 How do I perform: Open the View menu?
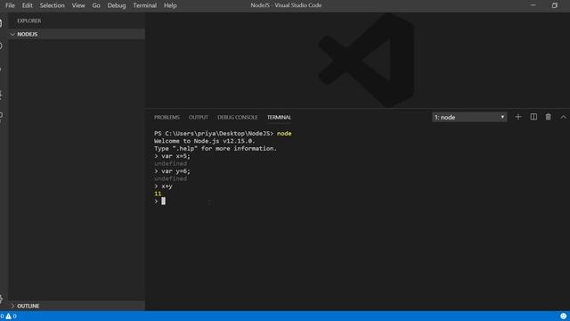pyautogui.click(x=78, y=5)
